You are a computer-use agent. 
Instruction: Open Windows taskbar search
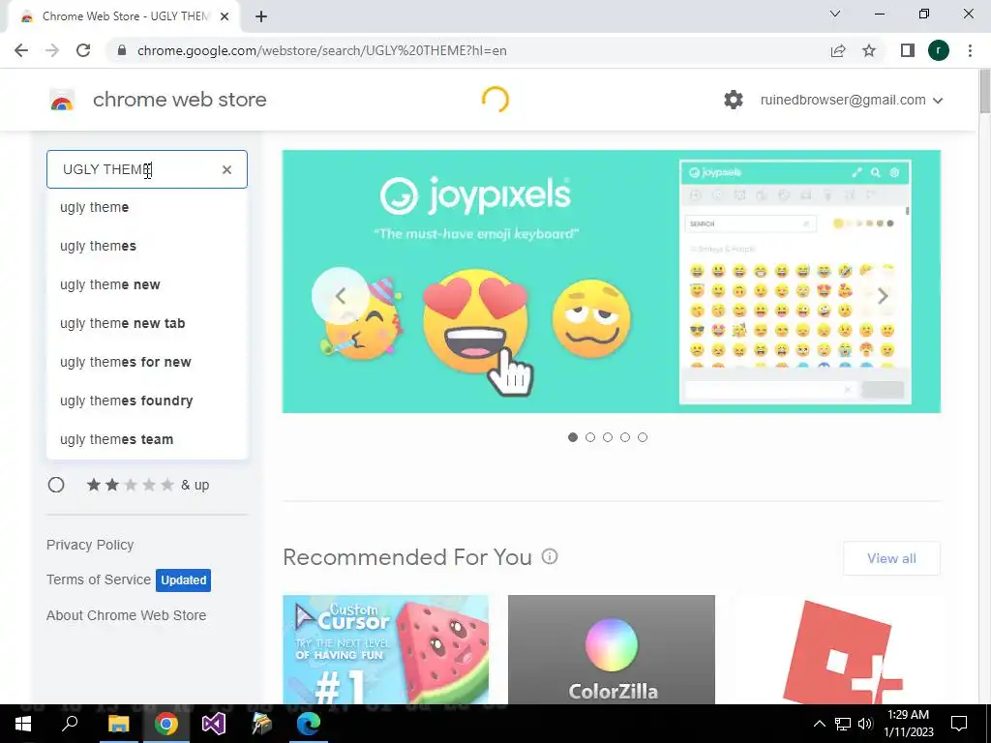coord(70,724)
